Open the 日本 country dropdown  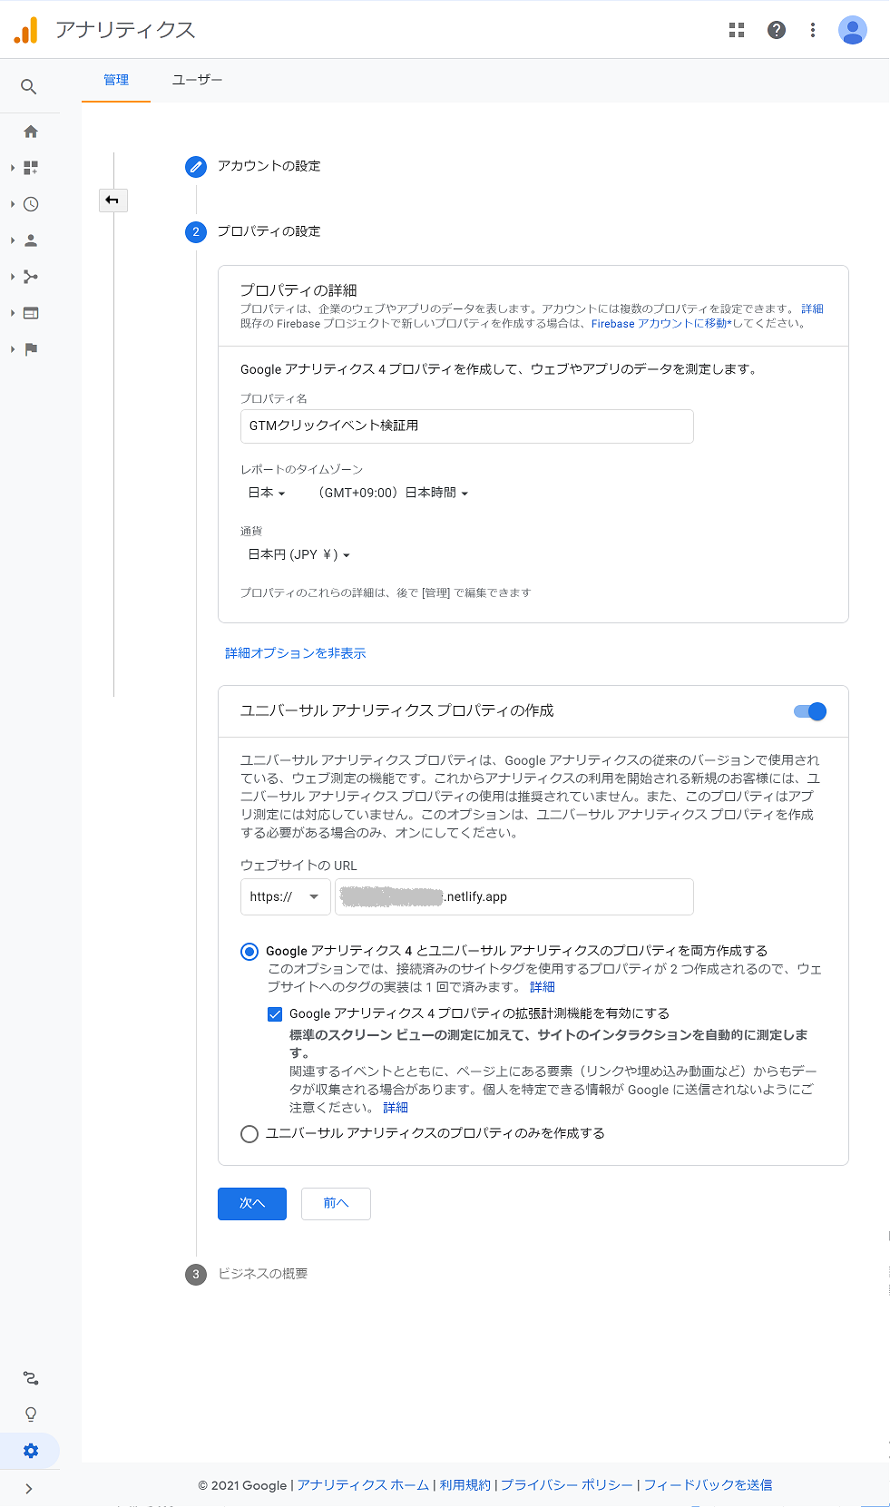point(267,493)
